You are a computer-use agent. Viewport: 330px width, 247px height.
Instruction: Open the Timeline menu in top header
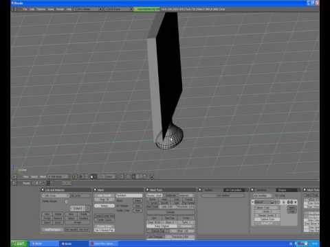(x=41, y=10)
